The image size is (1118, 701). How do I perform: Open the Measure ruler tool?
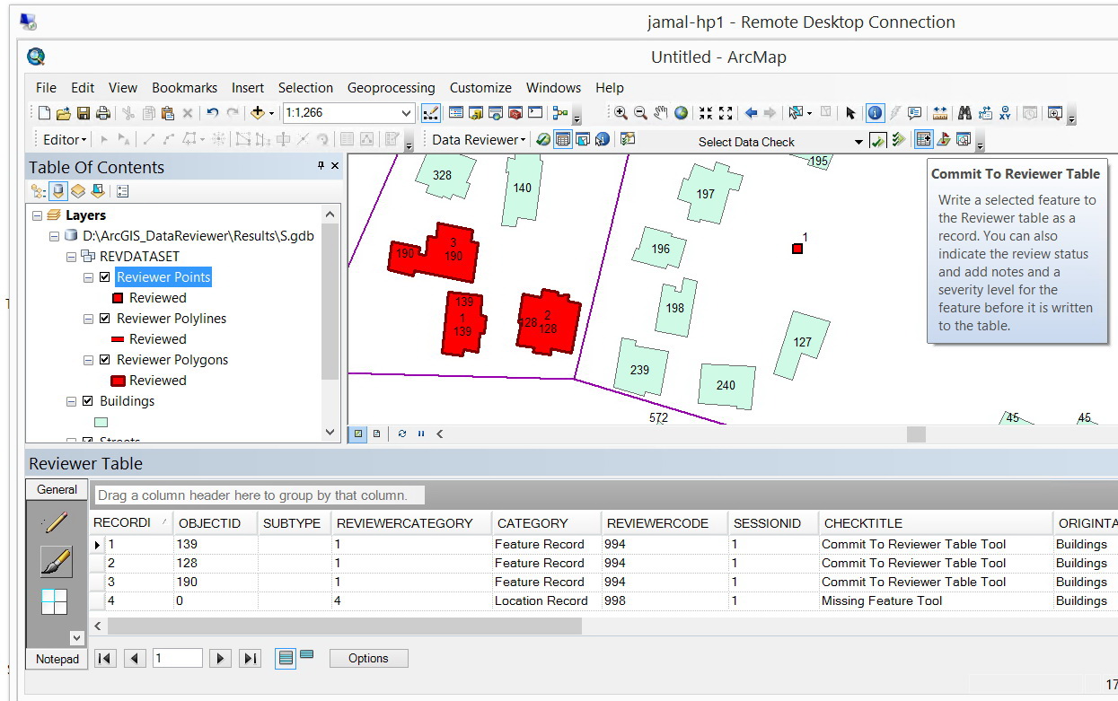point(939,113)
